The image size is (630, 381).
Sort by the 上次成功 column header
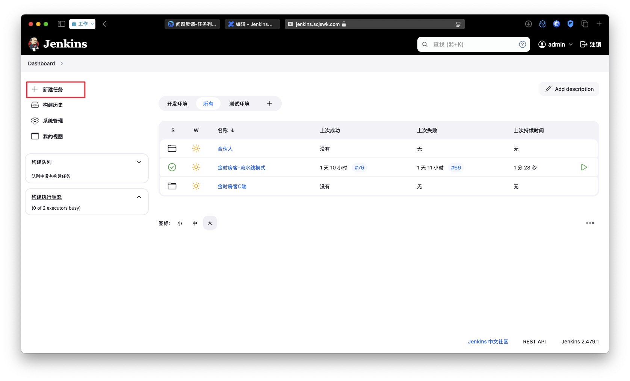click(330, 130)
